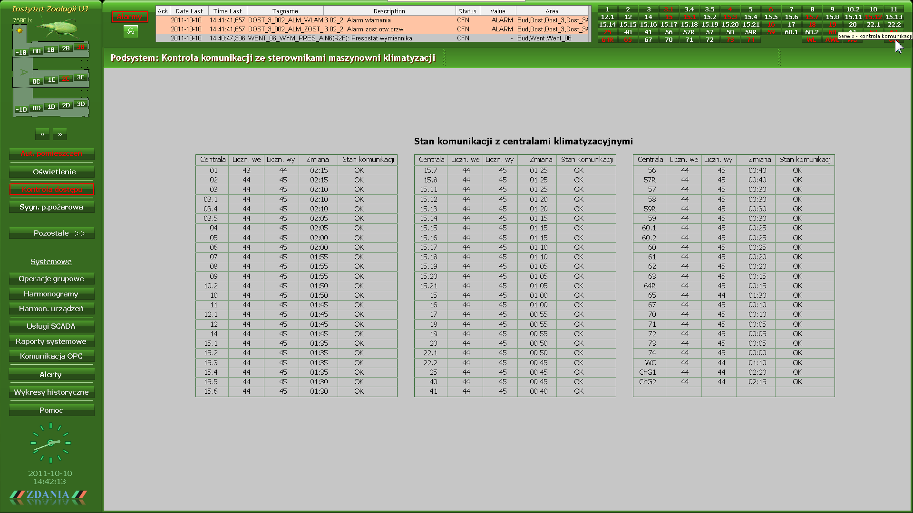Click Zmiana value 02:20 for ChG1
Viewport: 913px width, 513px height.
(757, 372)
